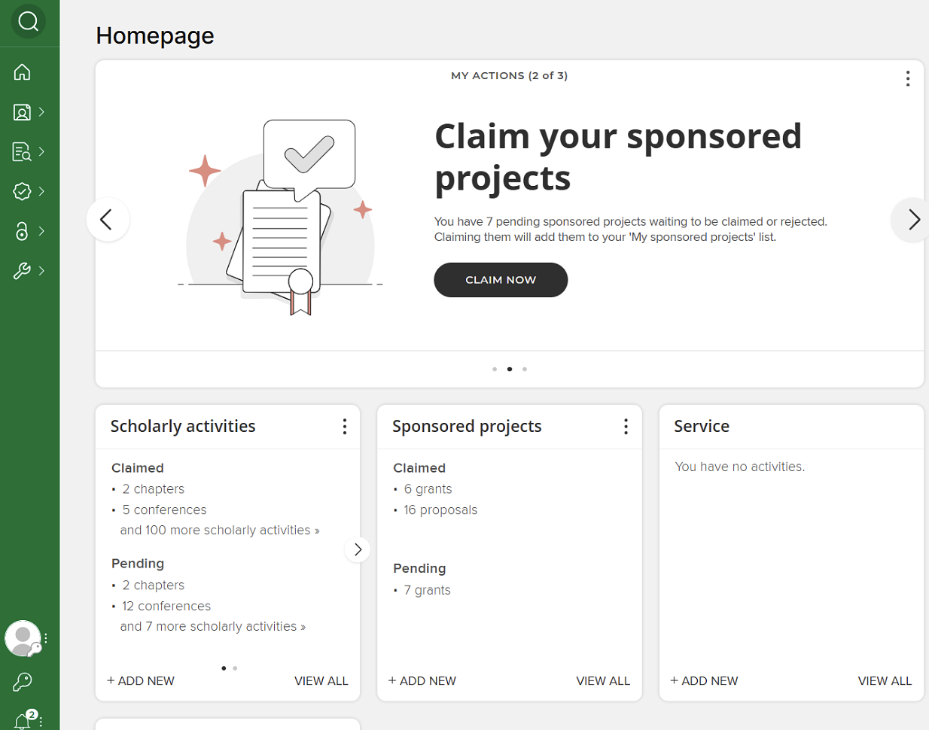Go to Home via sidebar house icon

[23, 72]
